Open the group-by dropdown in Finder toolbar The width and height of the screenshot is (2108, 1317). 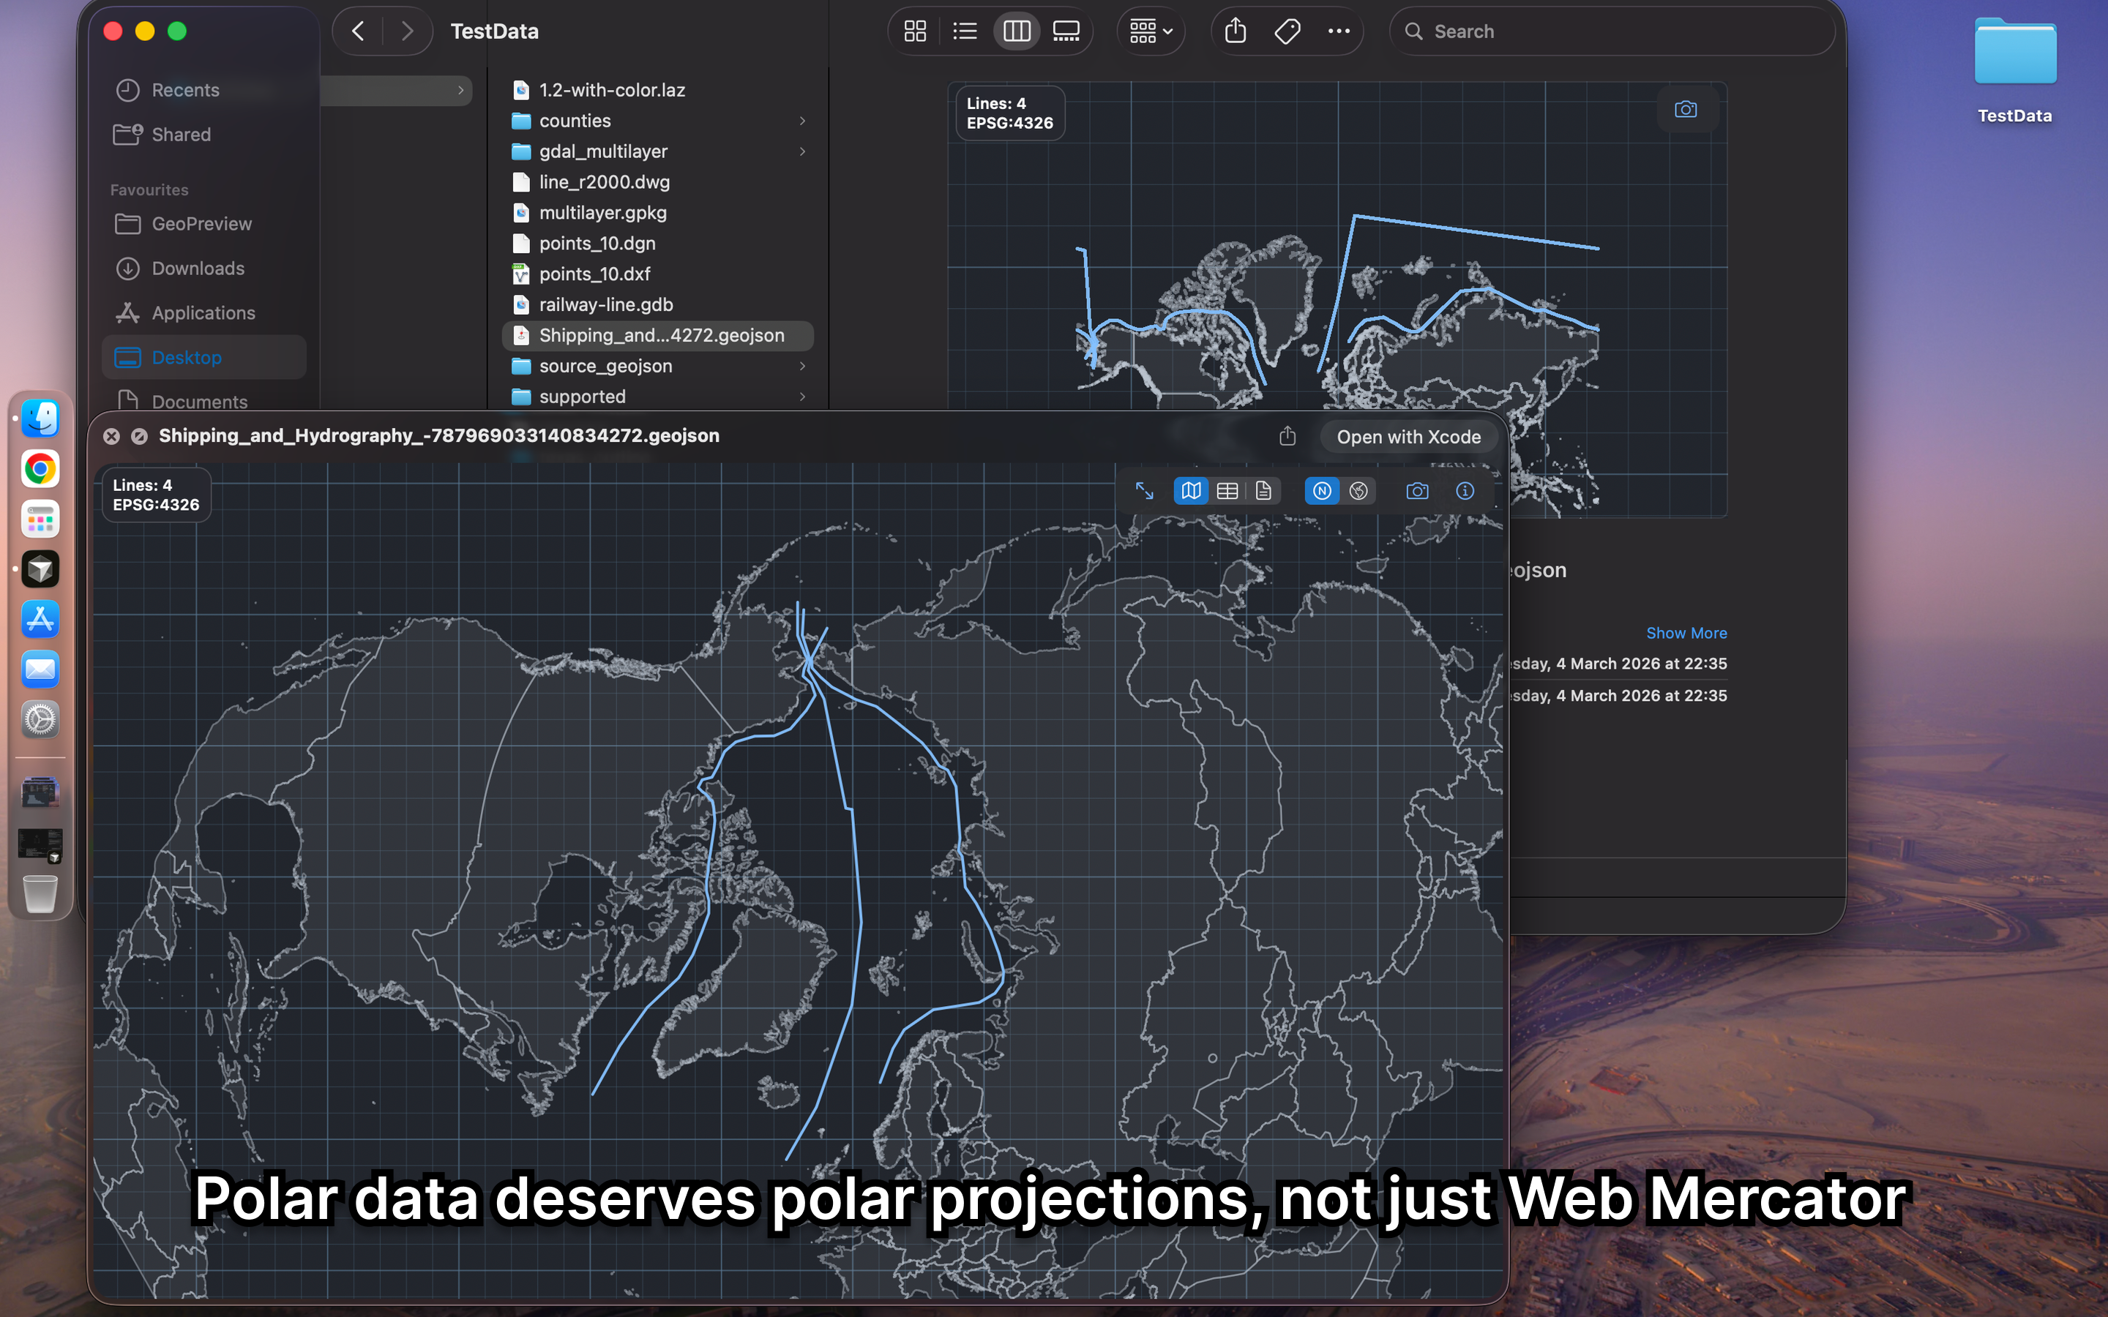pyautogui.click(x=1151, y=32)
